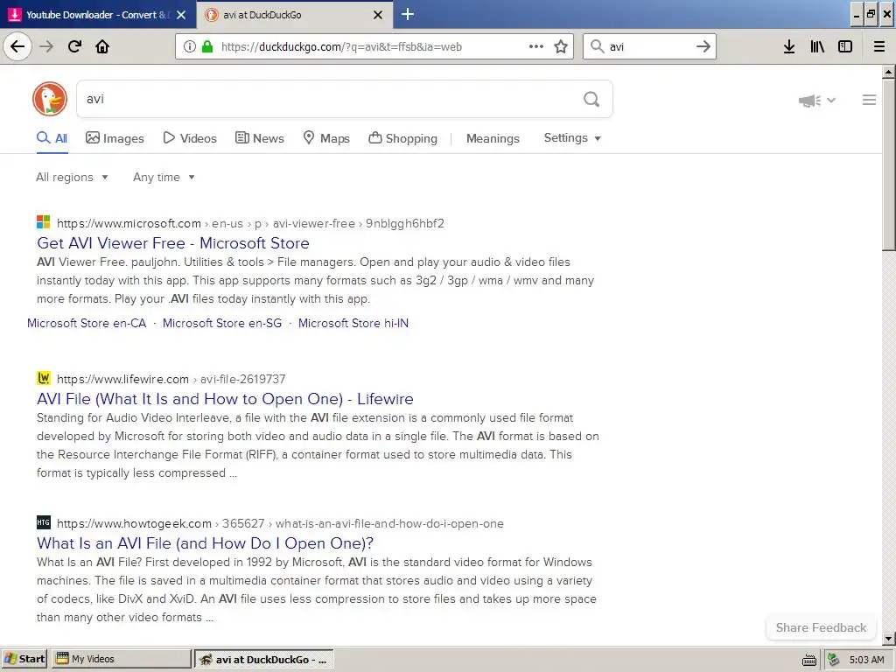Open the Windows Start button
This screenshot has width=896, height=672.
tap(24, 659)
